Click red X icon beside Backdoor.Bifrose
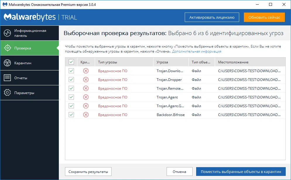 pos(86,115)
